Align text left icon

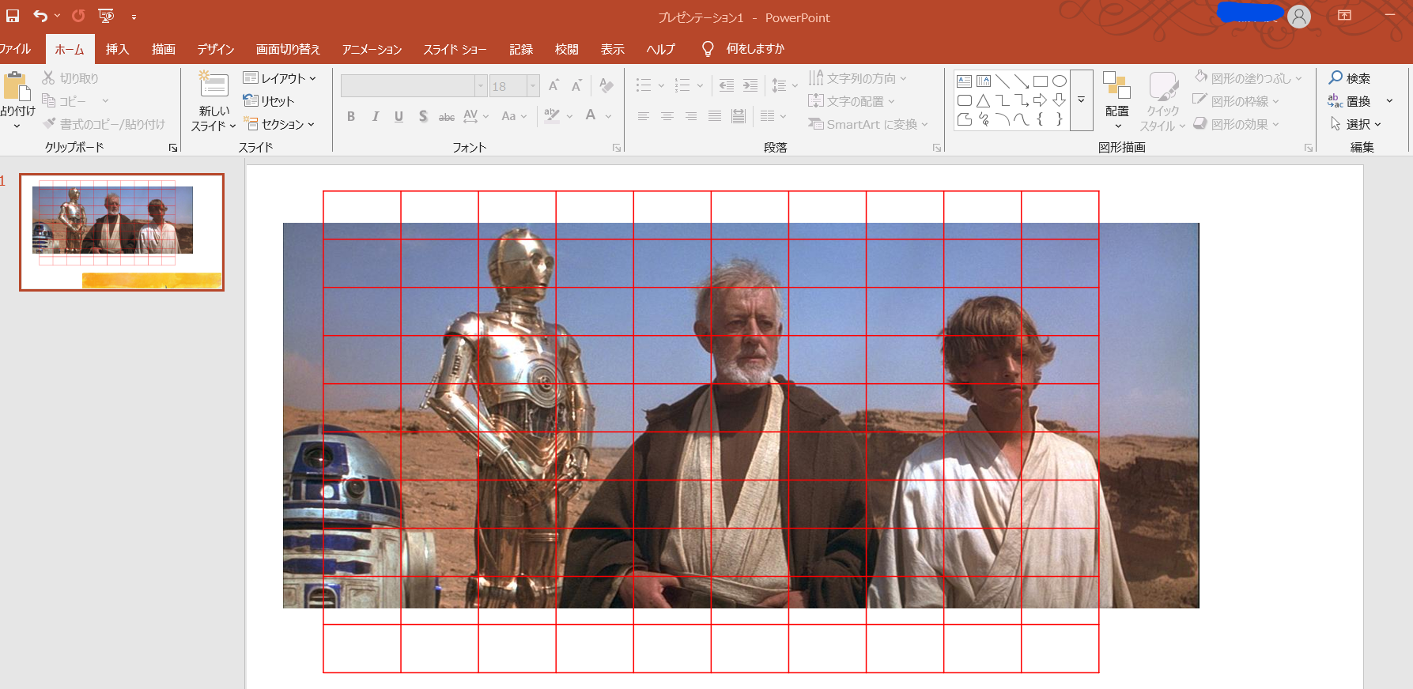pyautogui.click(x=644, y=116)
